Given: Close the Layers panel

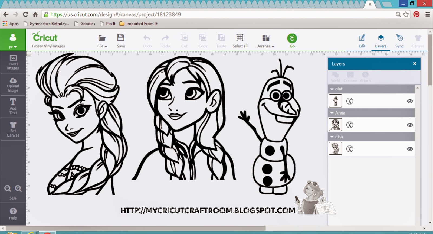Looking at the screenshot, I should tap(414, 64).
